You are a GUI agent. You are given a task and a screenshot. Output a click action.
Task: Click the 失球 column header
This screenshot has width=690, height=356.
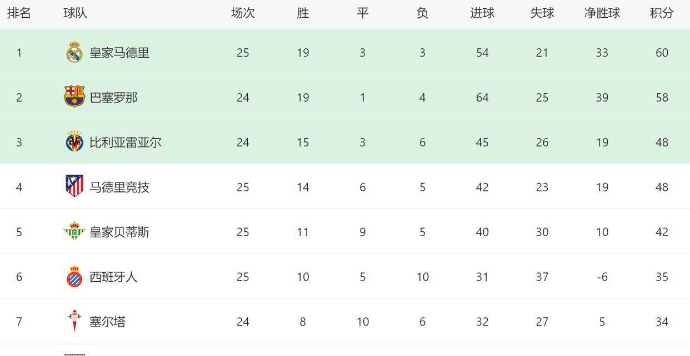(x=542, y=13)
